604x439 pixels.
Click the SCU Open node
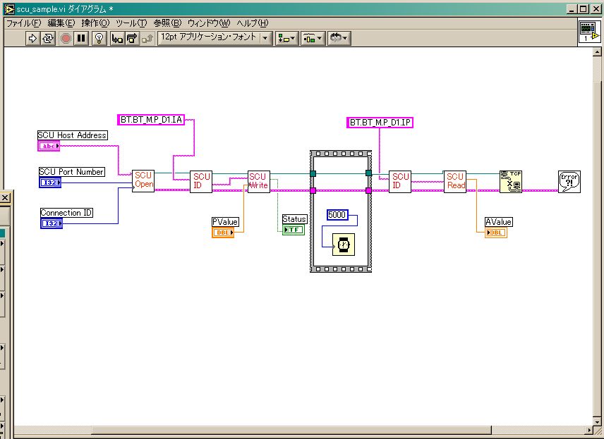tap(143, 180)
